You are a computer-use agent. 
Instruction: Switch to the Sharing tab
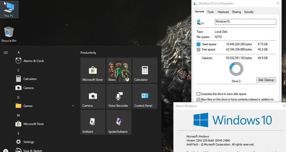pyautogui.click(x=236, y=12)
